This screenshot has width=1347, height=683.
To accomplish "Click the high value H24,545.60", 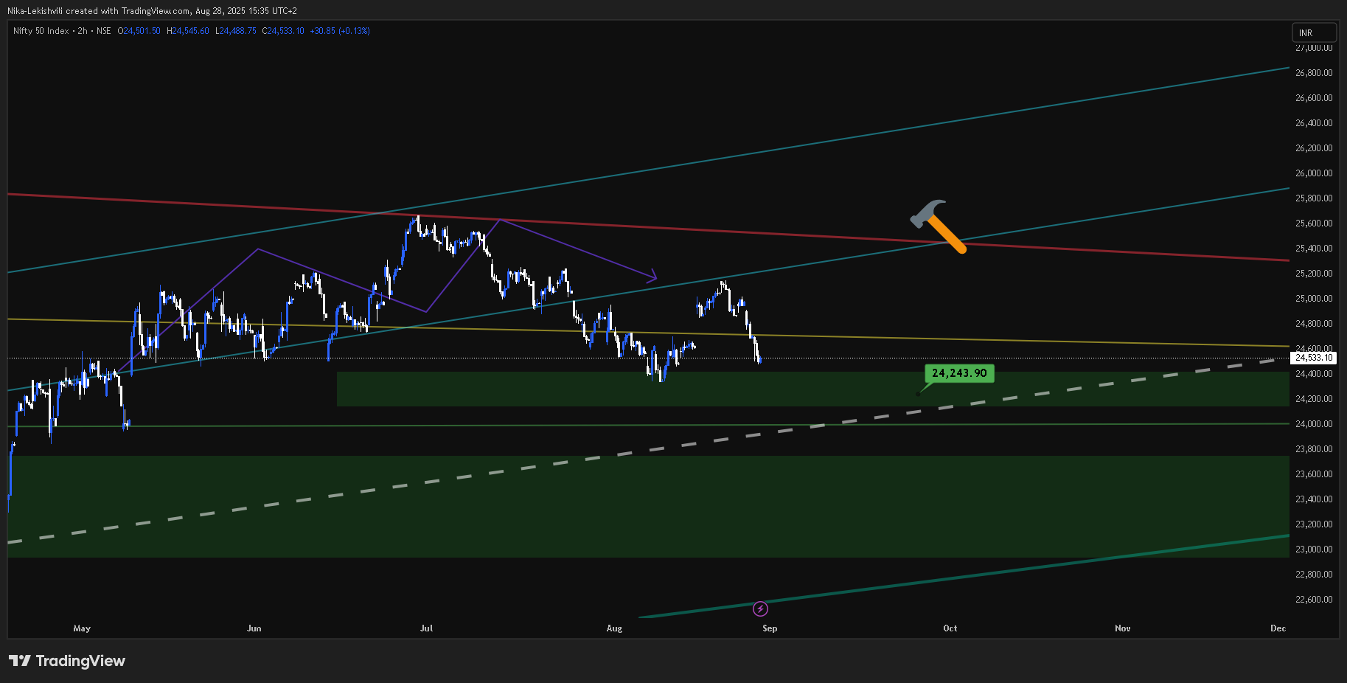I will pyautogui.click(x=188, y=31).
